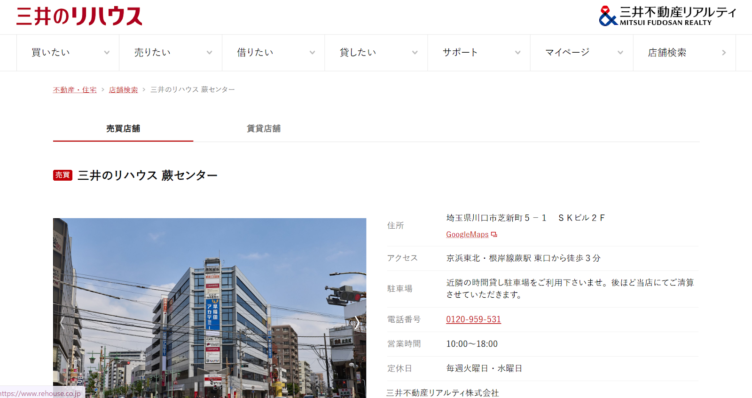Open the マイページ menu
The image size is (752, 398).
click(x=582, y=53)
